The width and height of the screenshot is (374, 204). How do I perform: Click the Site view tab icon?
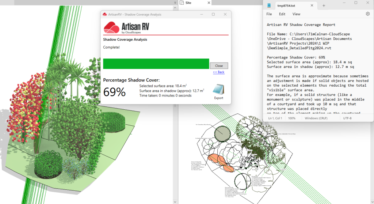(x=182, y=3)
